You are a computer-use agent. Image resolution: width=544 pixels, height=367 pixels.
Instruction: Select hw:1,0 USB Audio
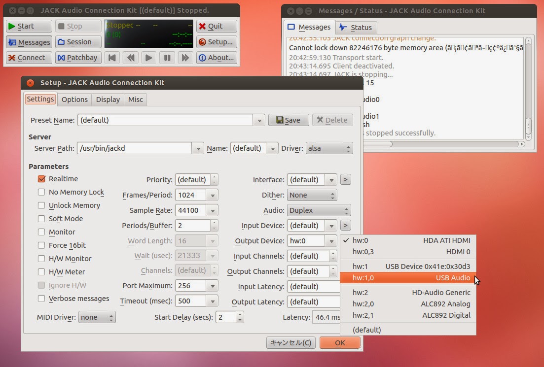[408, 277]
